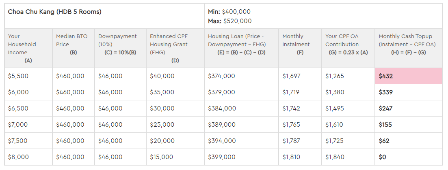Viewport: 448px width, 170px height.
Task: Click the Monthly Instalment column header
Action: (300, 48)
